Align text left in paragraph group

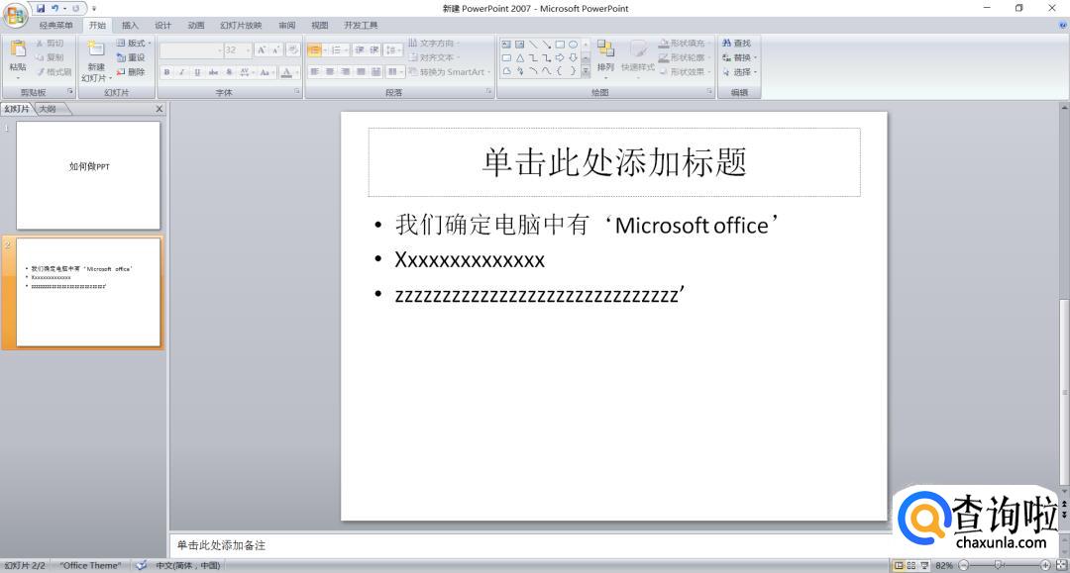click(315, 71)
